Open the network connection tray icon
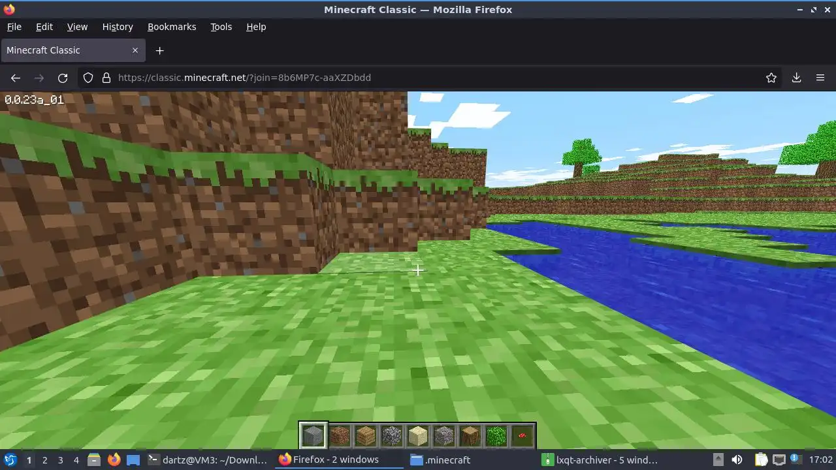This screenshot has width=836, height=470. click(779, 460)
